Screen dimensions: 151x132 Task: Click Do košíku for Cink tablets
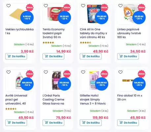(91, 56)
